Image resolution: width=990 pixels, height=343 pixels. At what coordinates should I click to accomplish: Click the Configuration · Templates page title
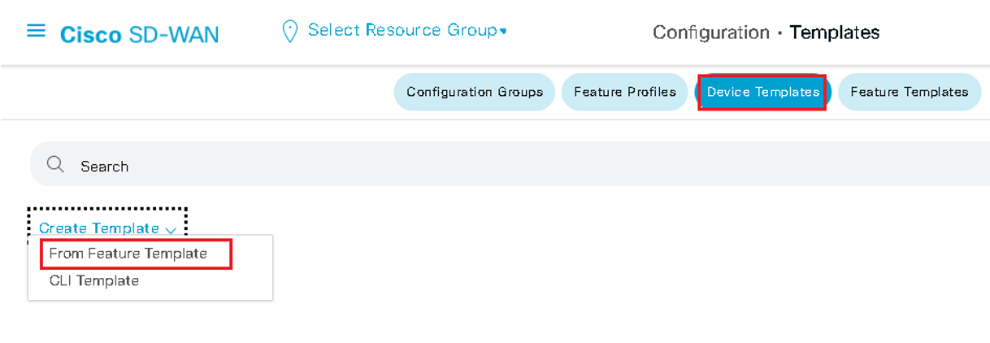(766, 33)
